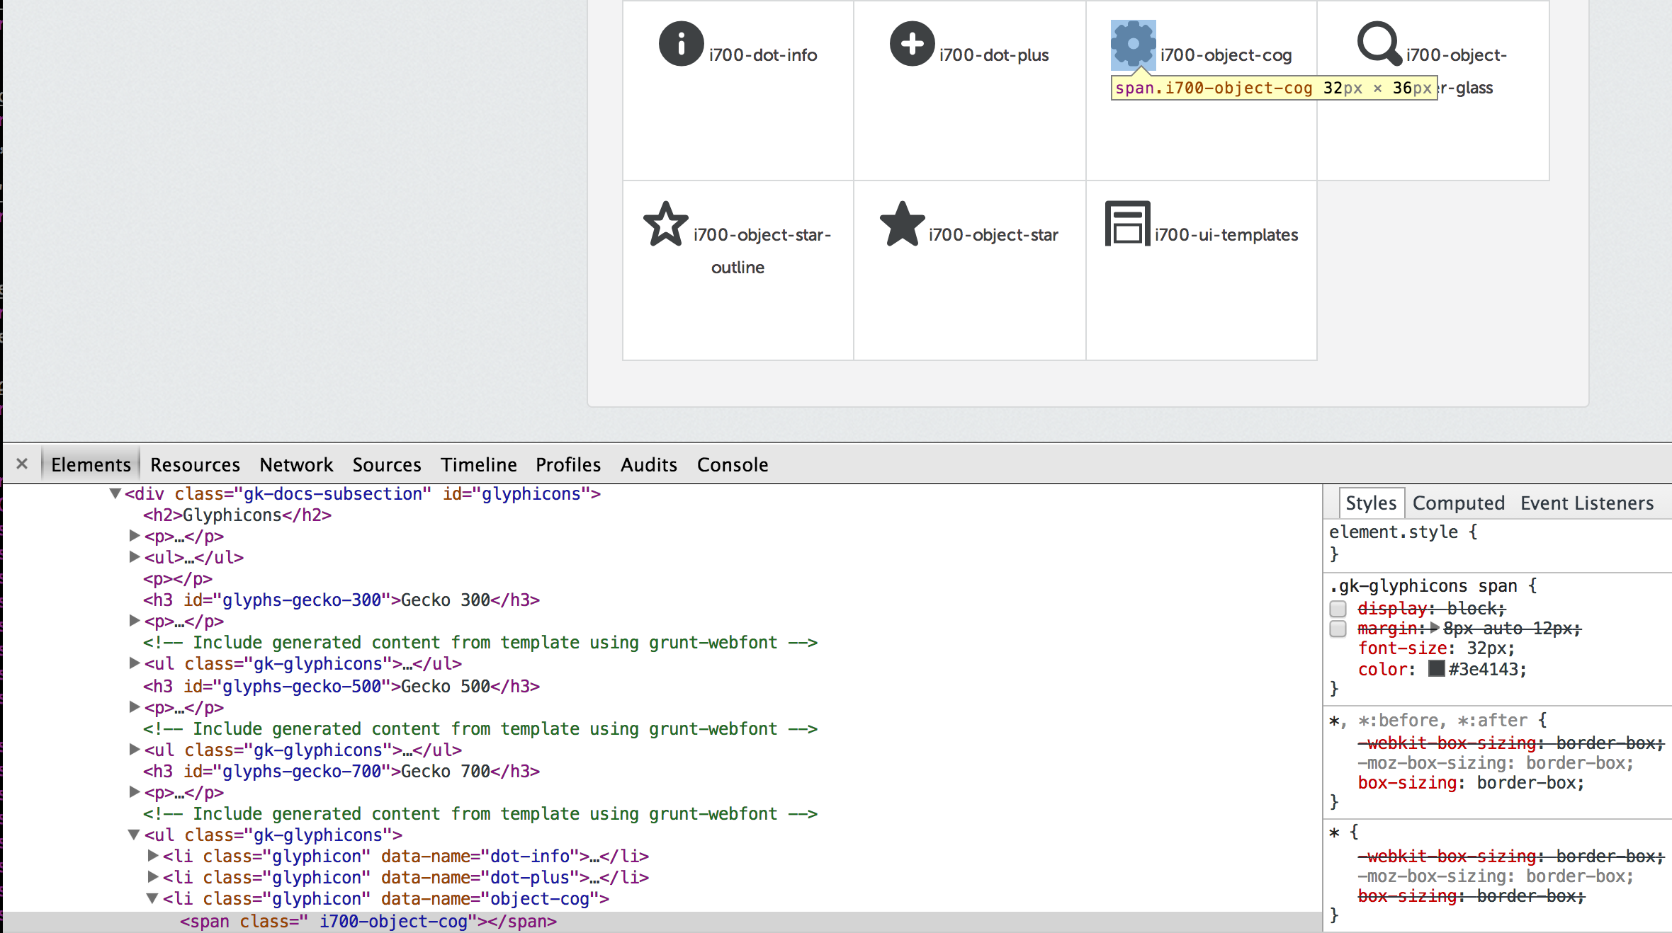Click the first grunt-webfont comment node
This screenshot has width=1672, height=933.
click(480, 643)
